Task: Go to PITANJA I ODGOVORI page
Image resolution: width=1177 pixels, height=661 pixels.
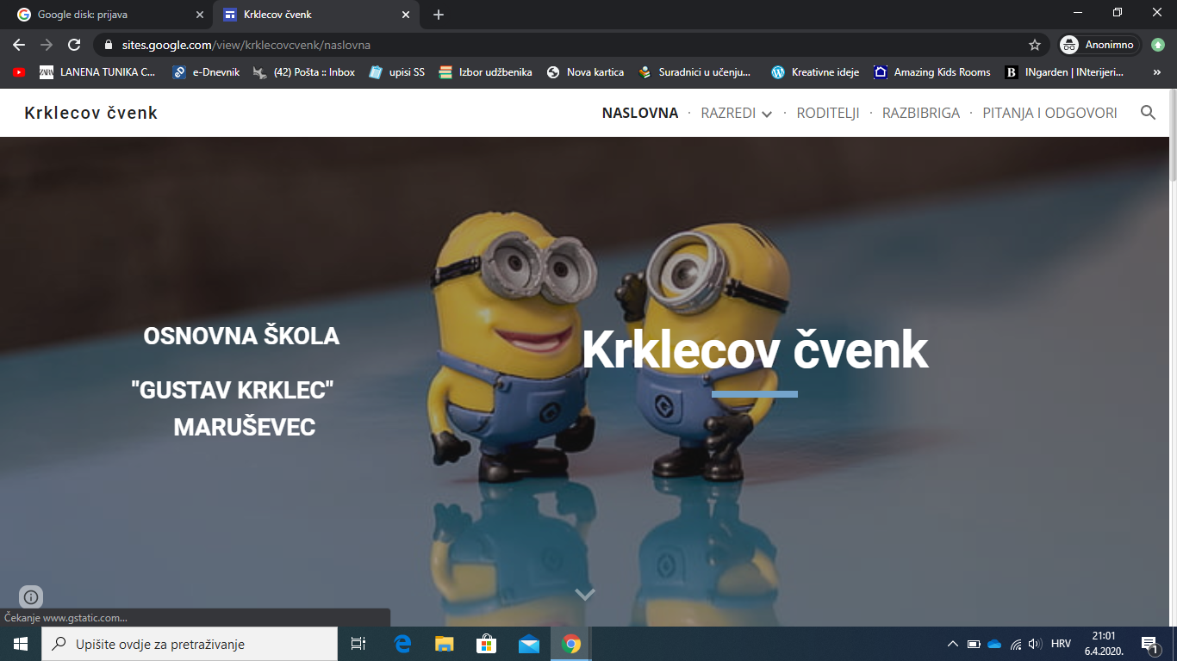Action: (1049, 113)
